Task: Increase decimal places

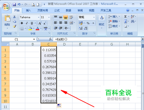Action: click(x=81, y=28)
